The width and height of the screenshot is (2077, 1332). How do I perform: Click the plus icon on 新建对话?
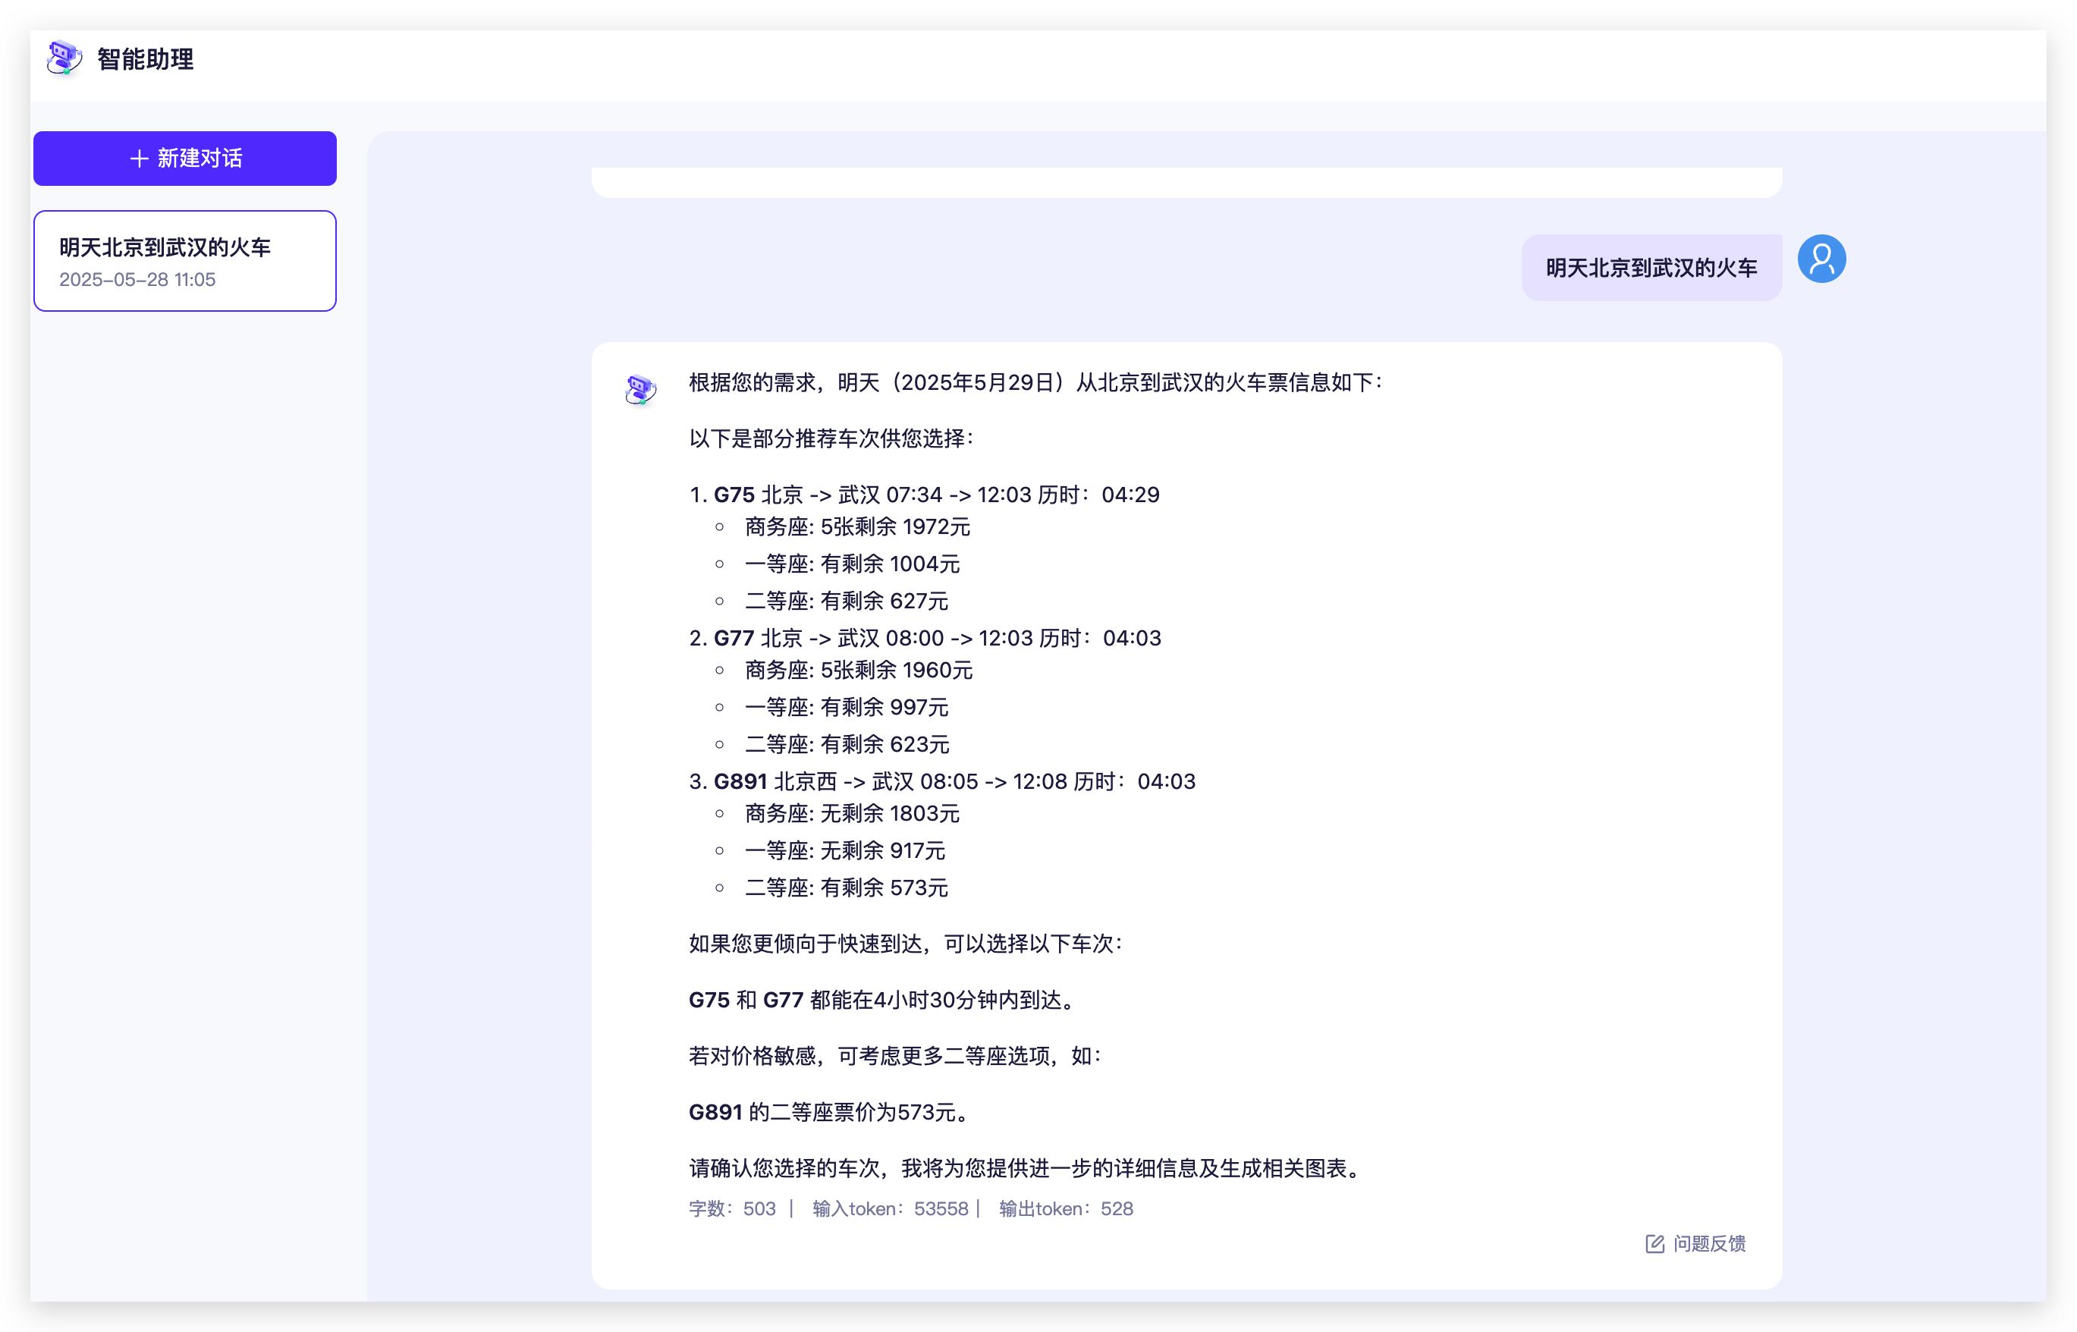pyautogui.click(x=138, y=159)
